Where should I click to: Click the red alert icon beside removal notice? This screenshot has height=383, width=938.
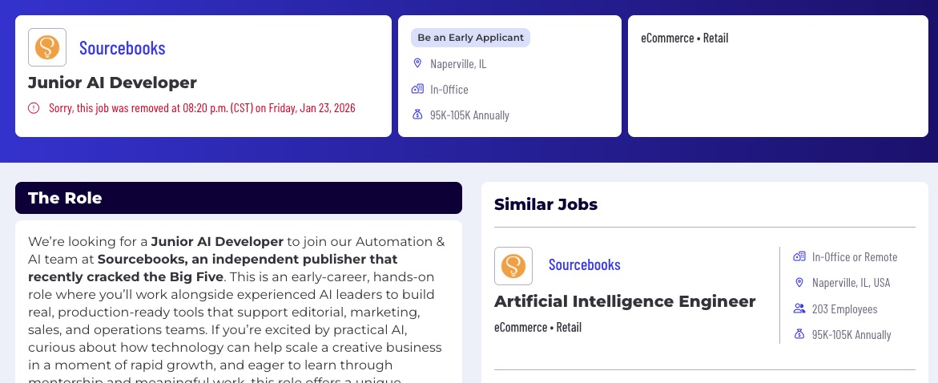pyautogui.click(x=34, y=108)
